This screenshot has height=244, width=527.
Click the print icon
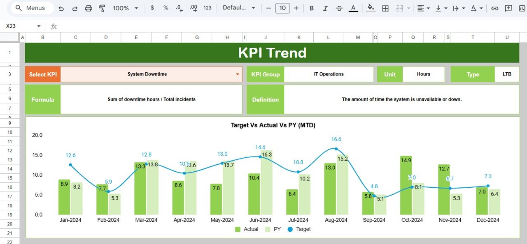point(88,8)
